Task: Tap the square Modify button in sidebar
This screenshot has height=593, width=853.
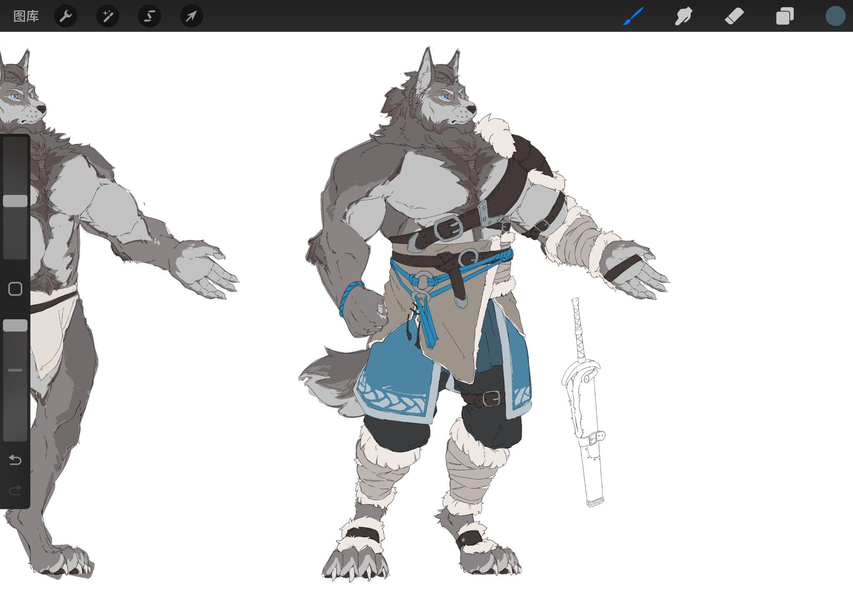Action: coord(15,289)
